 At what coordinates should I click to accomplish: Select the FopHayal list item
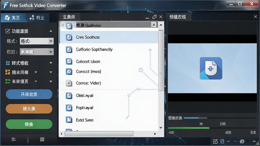[109, 108]
